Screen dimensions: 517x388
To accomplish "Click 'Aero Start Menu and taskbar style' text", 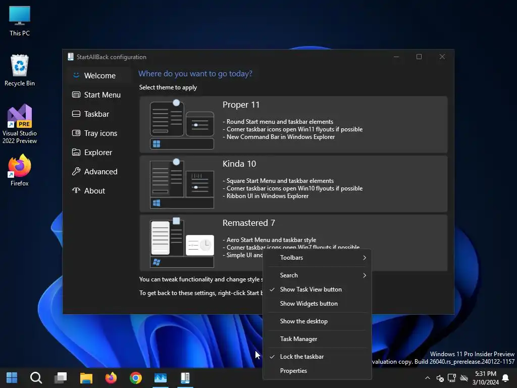I will tap(271, 240).
